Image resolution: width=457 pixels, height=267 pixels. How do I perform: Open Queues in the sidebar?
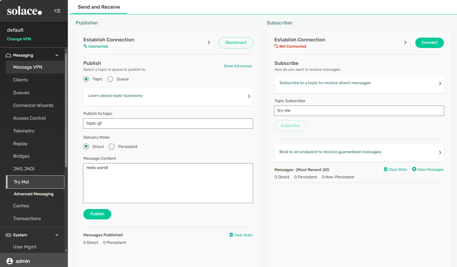point(21,92)
